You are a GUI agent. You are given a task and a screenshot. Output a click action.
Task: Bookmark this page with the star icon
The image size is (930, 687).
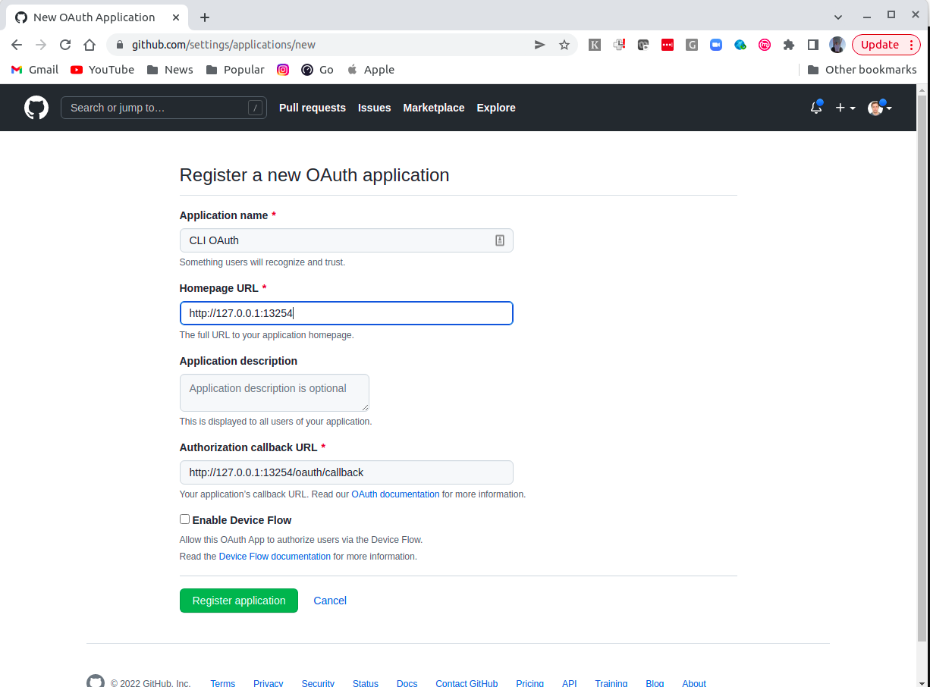click(x=564, y=45)
